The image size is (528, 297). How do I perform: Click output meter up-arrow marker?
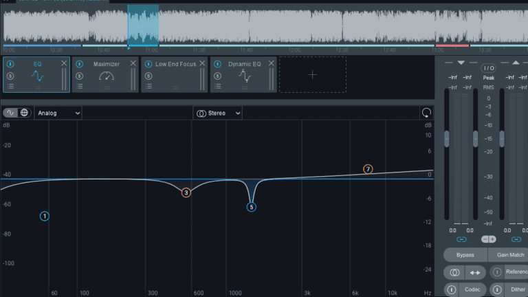pos(516,63)
